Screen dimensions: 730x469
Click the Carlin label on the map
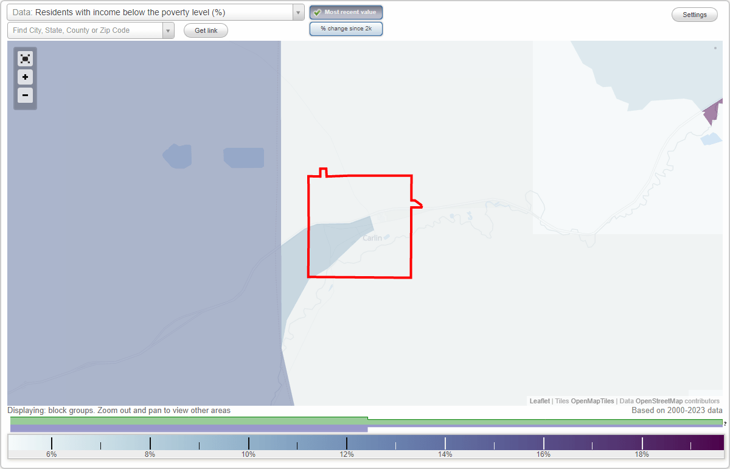click(372, 237)
